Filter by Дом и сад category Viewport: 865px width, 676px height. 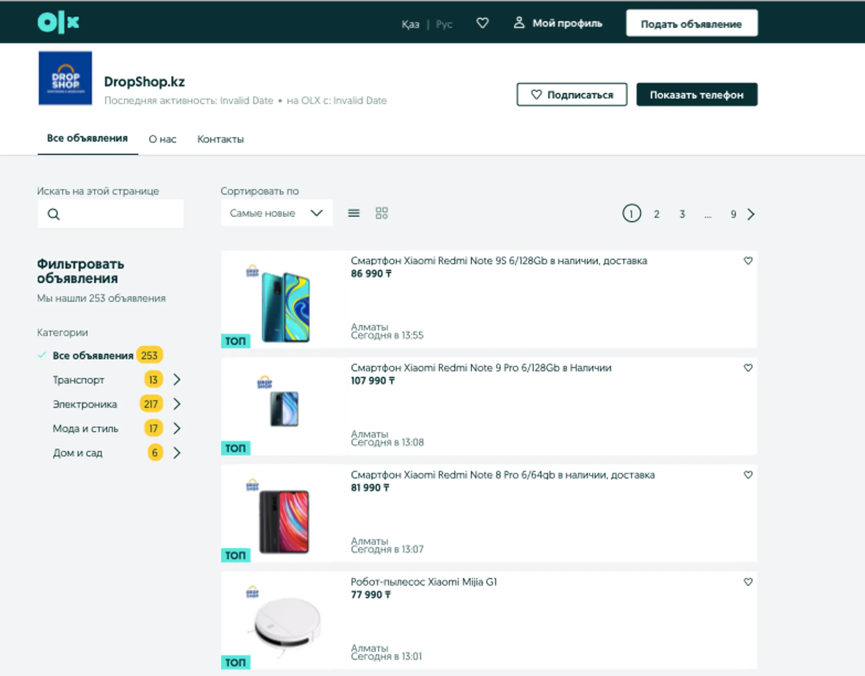pos(78,453)
